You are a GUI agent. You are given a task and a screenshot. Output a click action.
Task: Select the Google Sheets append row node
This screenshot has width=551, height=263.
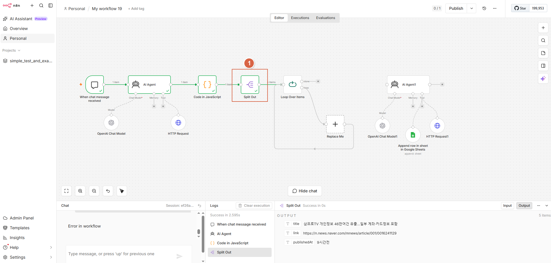[413, 135]
